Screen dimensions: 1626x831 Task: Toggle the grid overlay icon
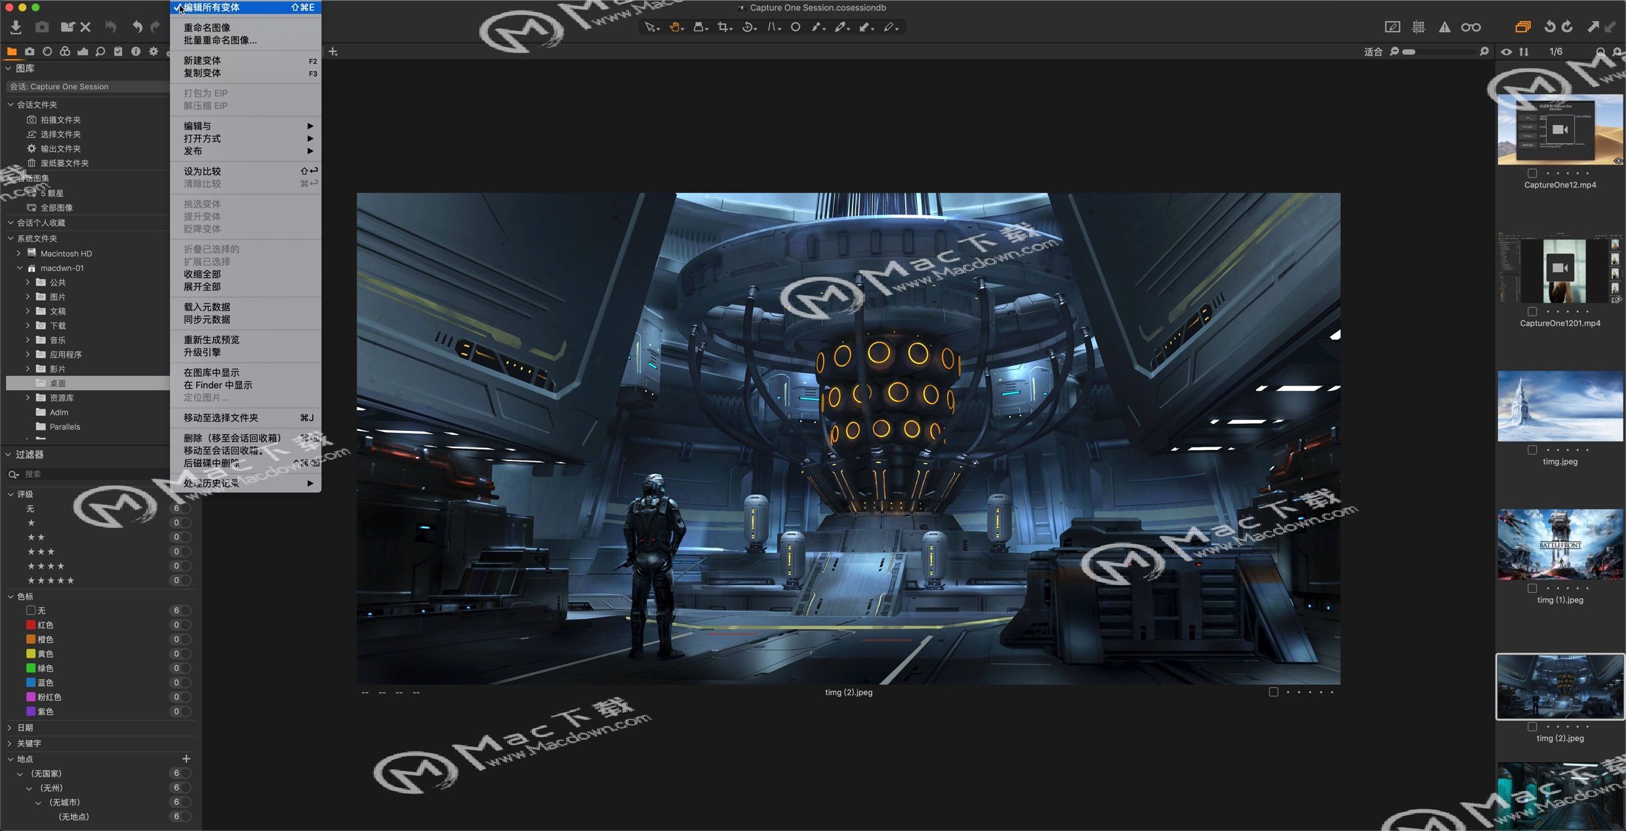(1418, 27)
